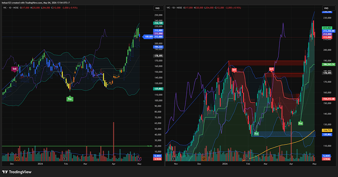
Task: Click the TradingView logo
Action: (x=17, y=172)
